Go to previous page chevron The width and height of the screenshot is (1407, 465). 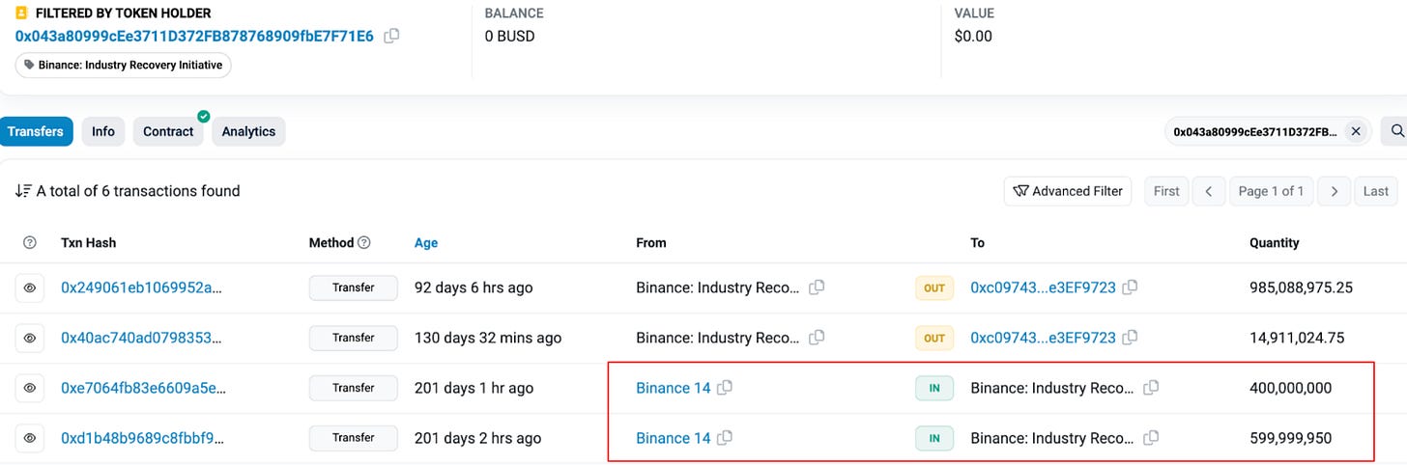click(x=1209, y=191)
